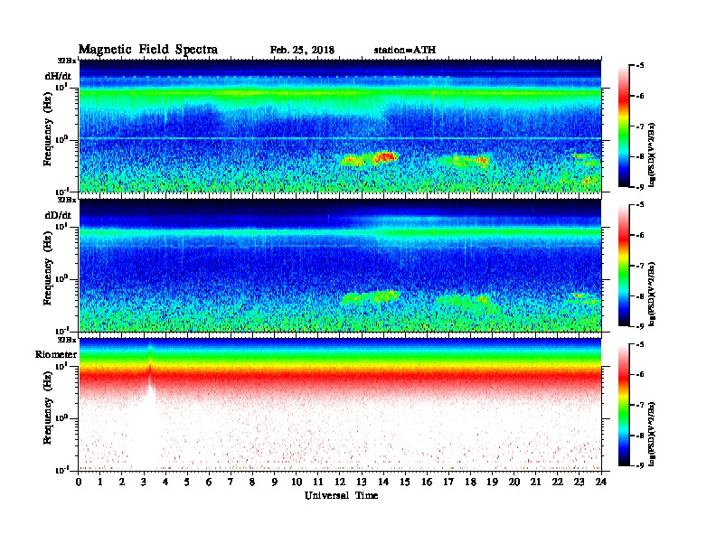Screen dimensions: 716x553
Task: Click the "Magnetic Field Spectra" title
Action: pyautogui.click(x=148, y=50)
